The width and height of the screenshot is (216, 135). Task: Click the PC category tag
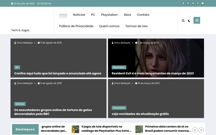click(x=17, y=67)
